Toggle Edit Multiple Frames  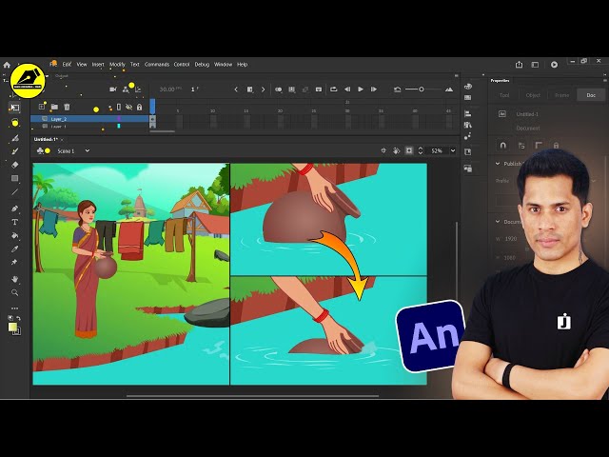(292, 89)
